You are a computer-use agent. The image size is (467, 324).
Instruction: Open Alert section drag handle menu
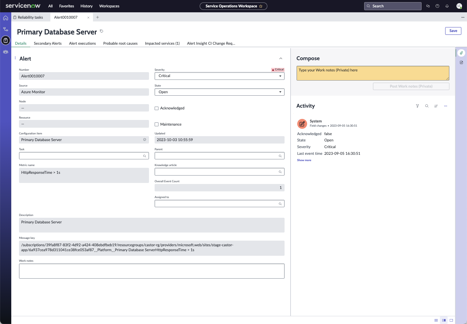click(15, 58)
